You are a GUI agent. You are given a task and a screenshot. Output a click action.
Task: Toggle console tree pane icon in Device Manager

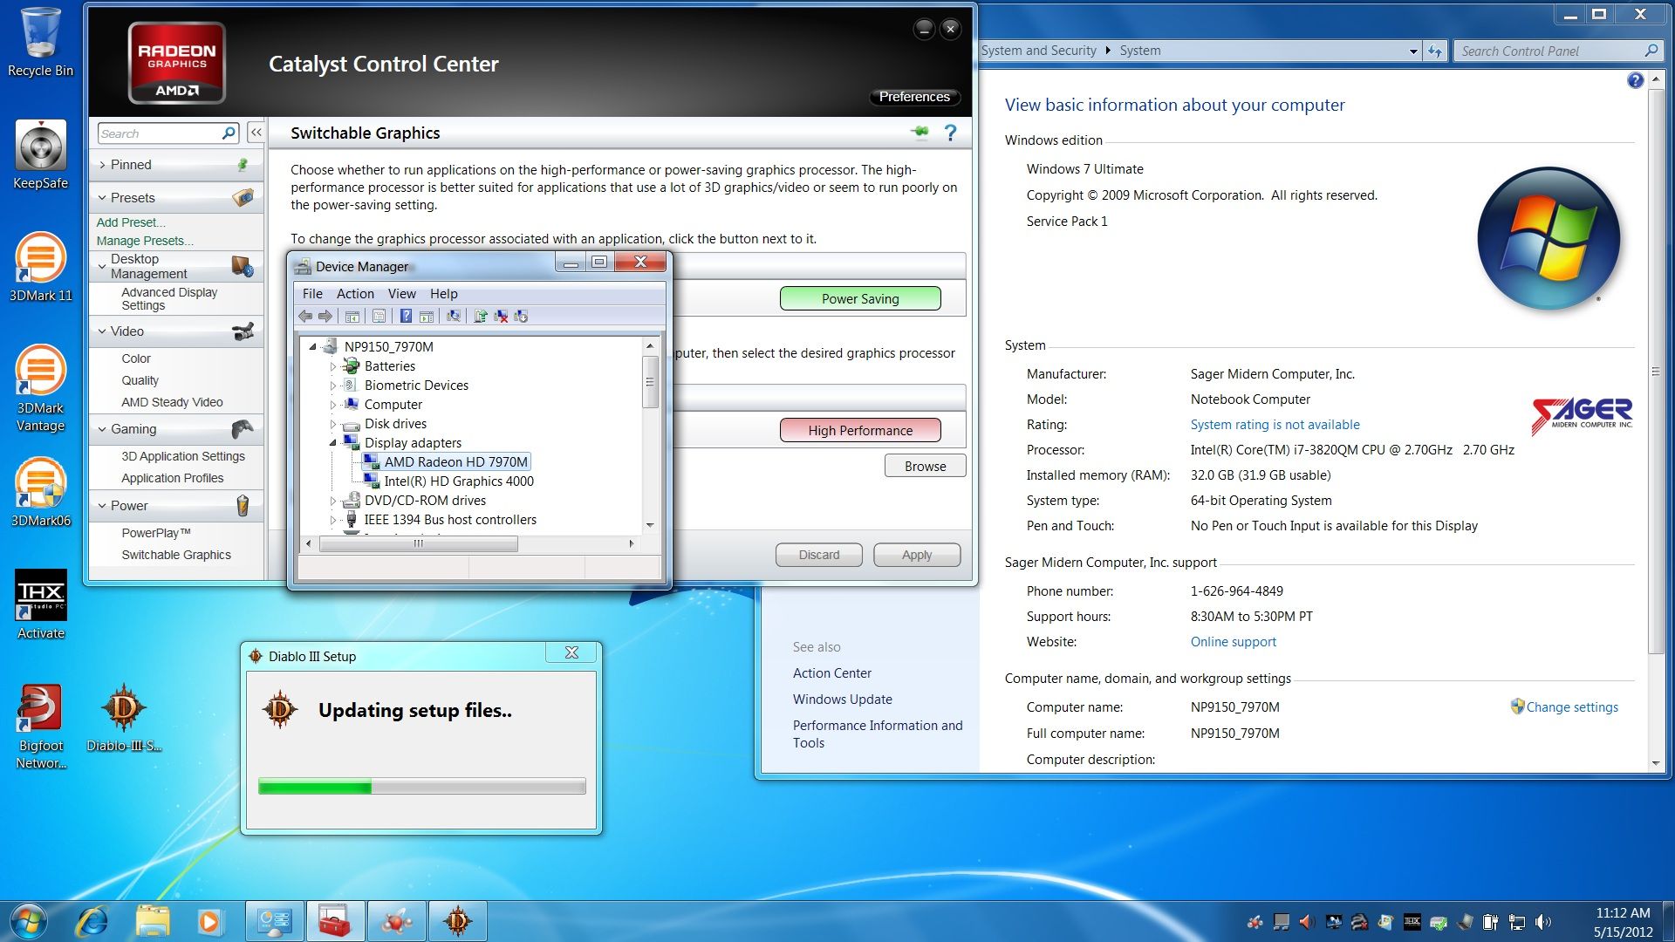coord(352,317)
